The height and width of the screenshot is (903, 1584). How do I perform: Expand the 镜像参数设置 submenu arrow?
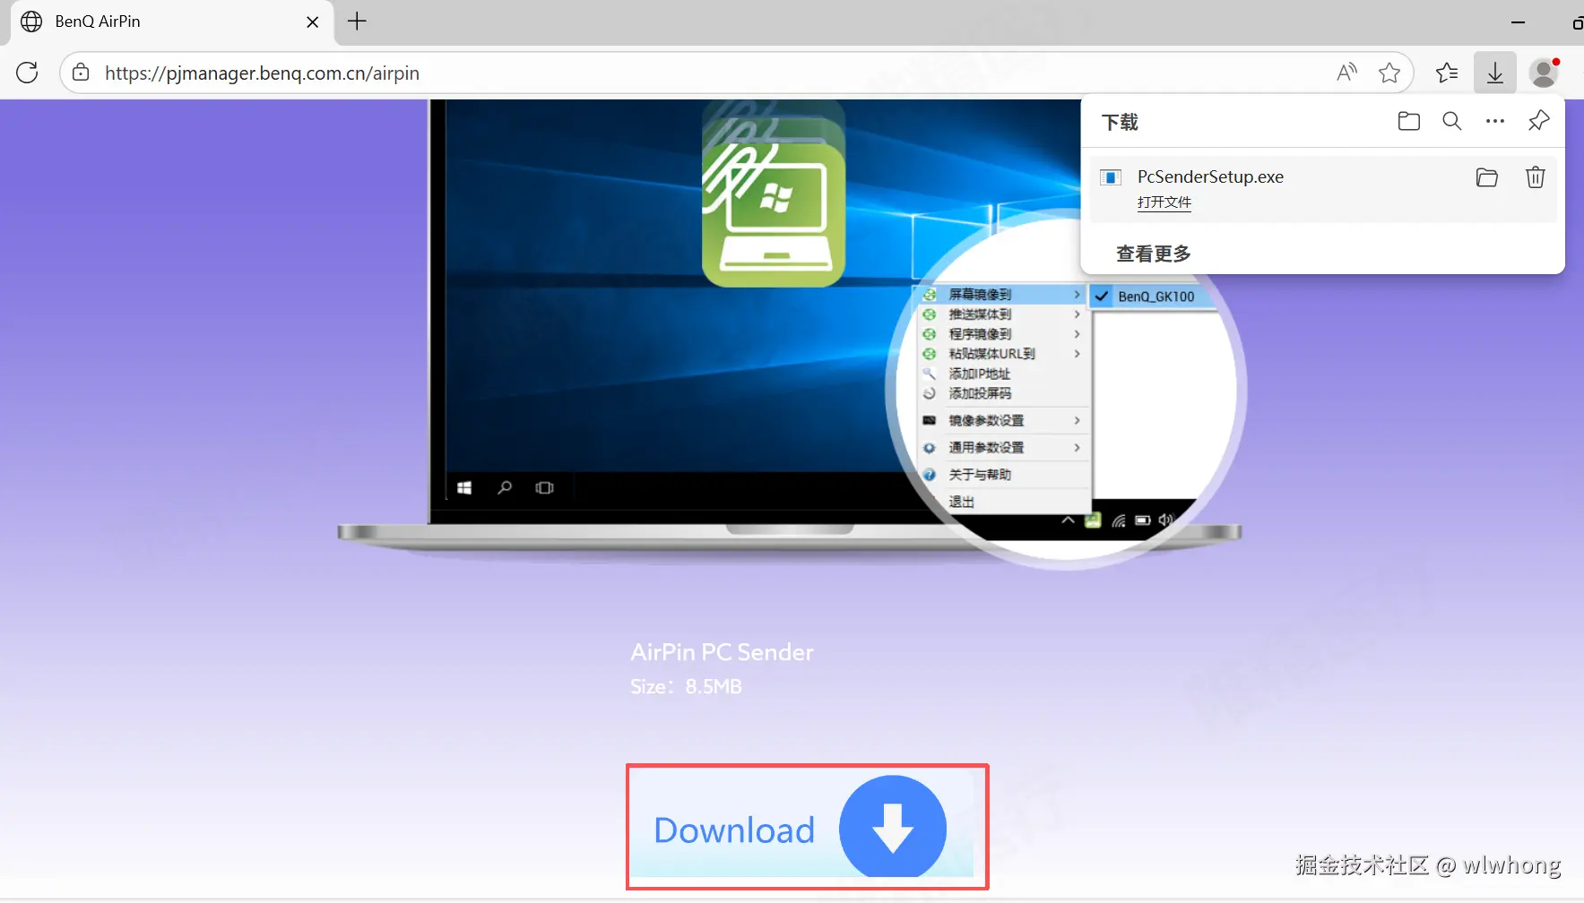point(1078,420)
